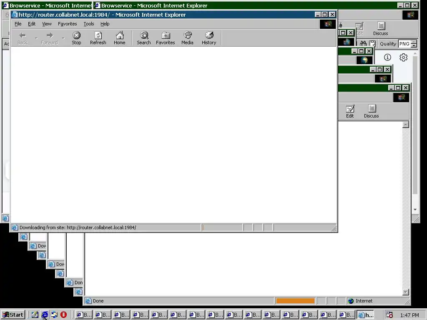
Task: Click the 1:47 PM taskbar clock
Action: tap(409, 315)
